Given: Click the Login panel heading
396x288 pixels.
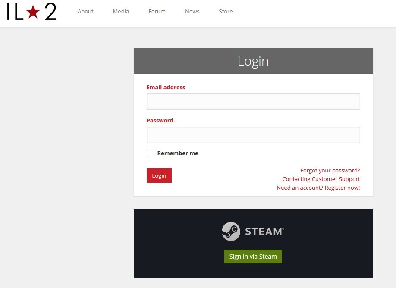Looking at the screenshot, I should (253, 61).
